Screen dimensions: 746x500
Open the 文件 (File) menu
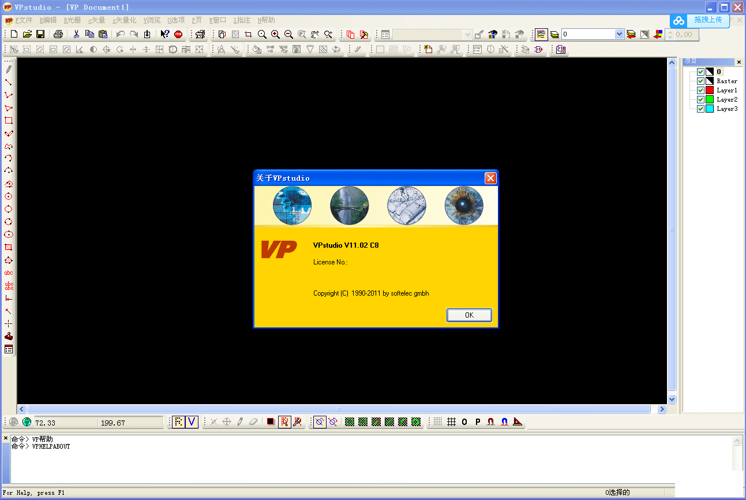24,20
